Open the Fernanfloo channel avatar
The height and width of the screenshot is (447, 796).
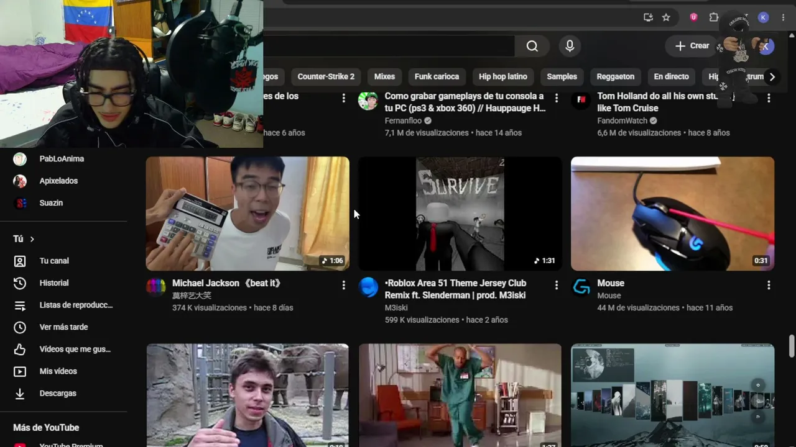(x=368, y=101)
